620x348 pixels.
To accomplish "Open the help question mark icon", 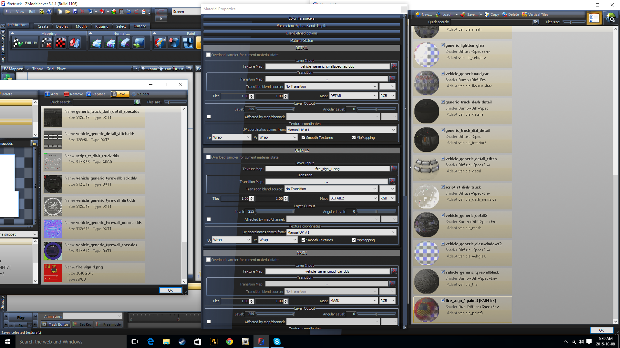I will point(49,12).
